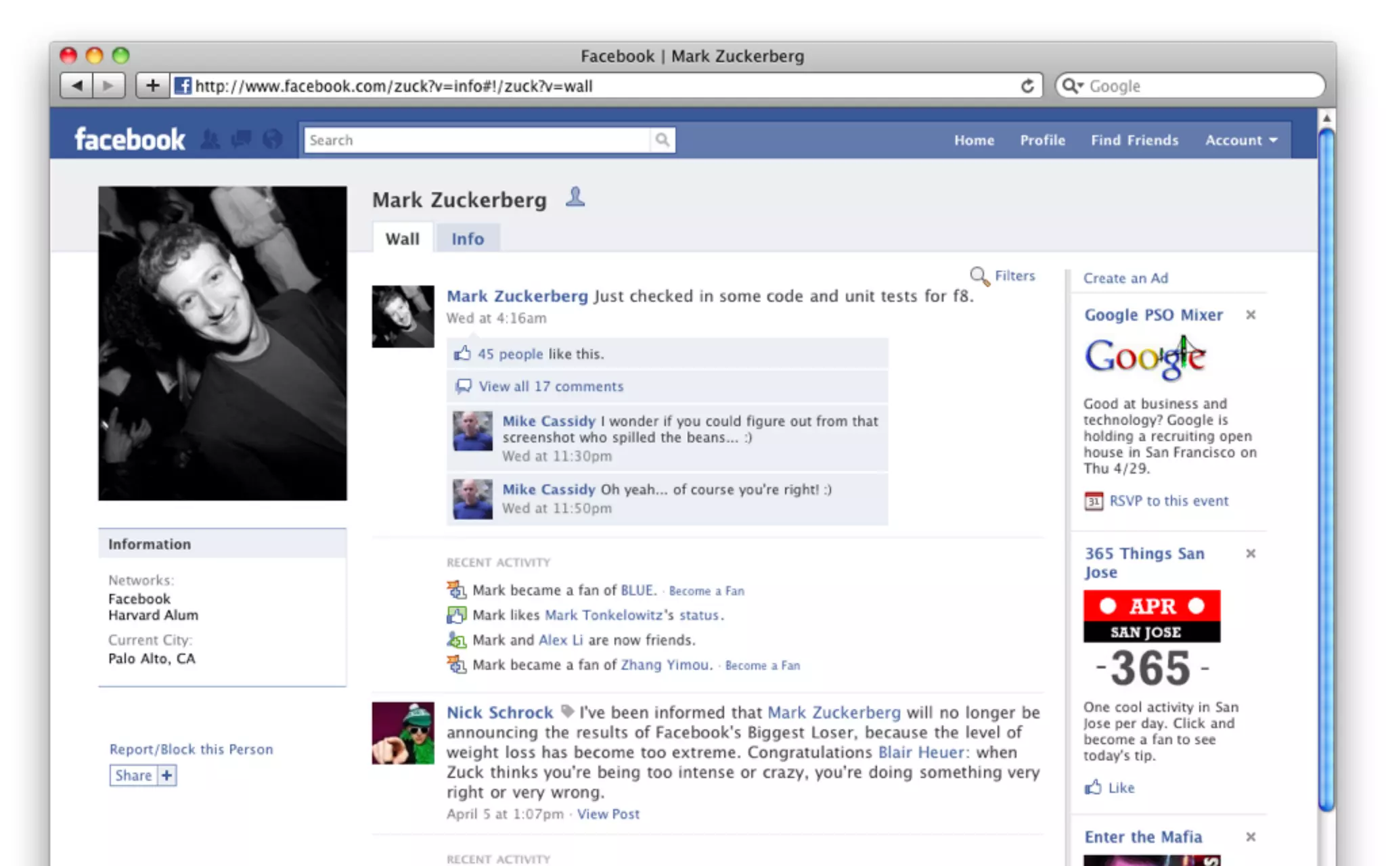Screen dimensions: 1386x866
Task: Click the friends icon beside 'Alex Li' activity
Action: [x=457, y=640]
